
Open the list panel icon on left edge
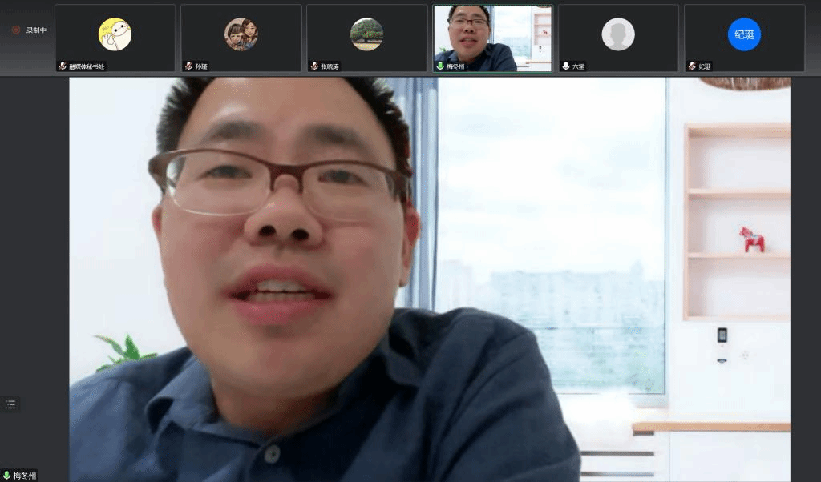point(10,404)
